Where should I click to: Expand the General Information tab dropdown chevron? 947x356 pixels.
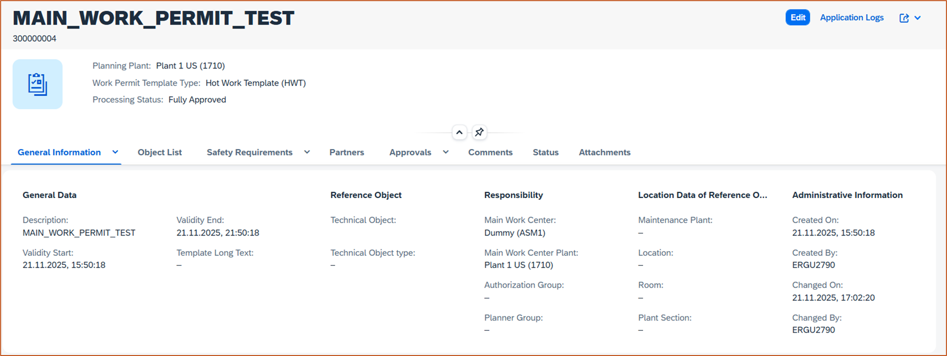point(115,152)
